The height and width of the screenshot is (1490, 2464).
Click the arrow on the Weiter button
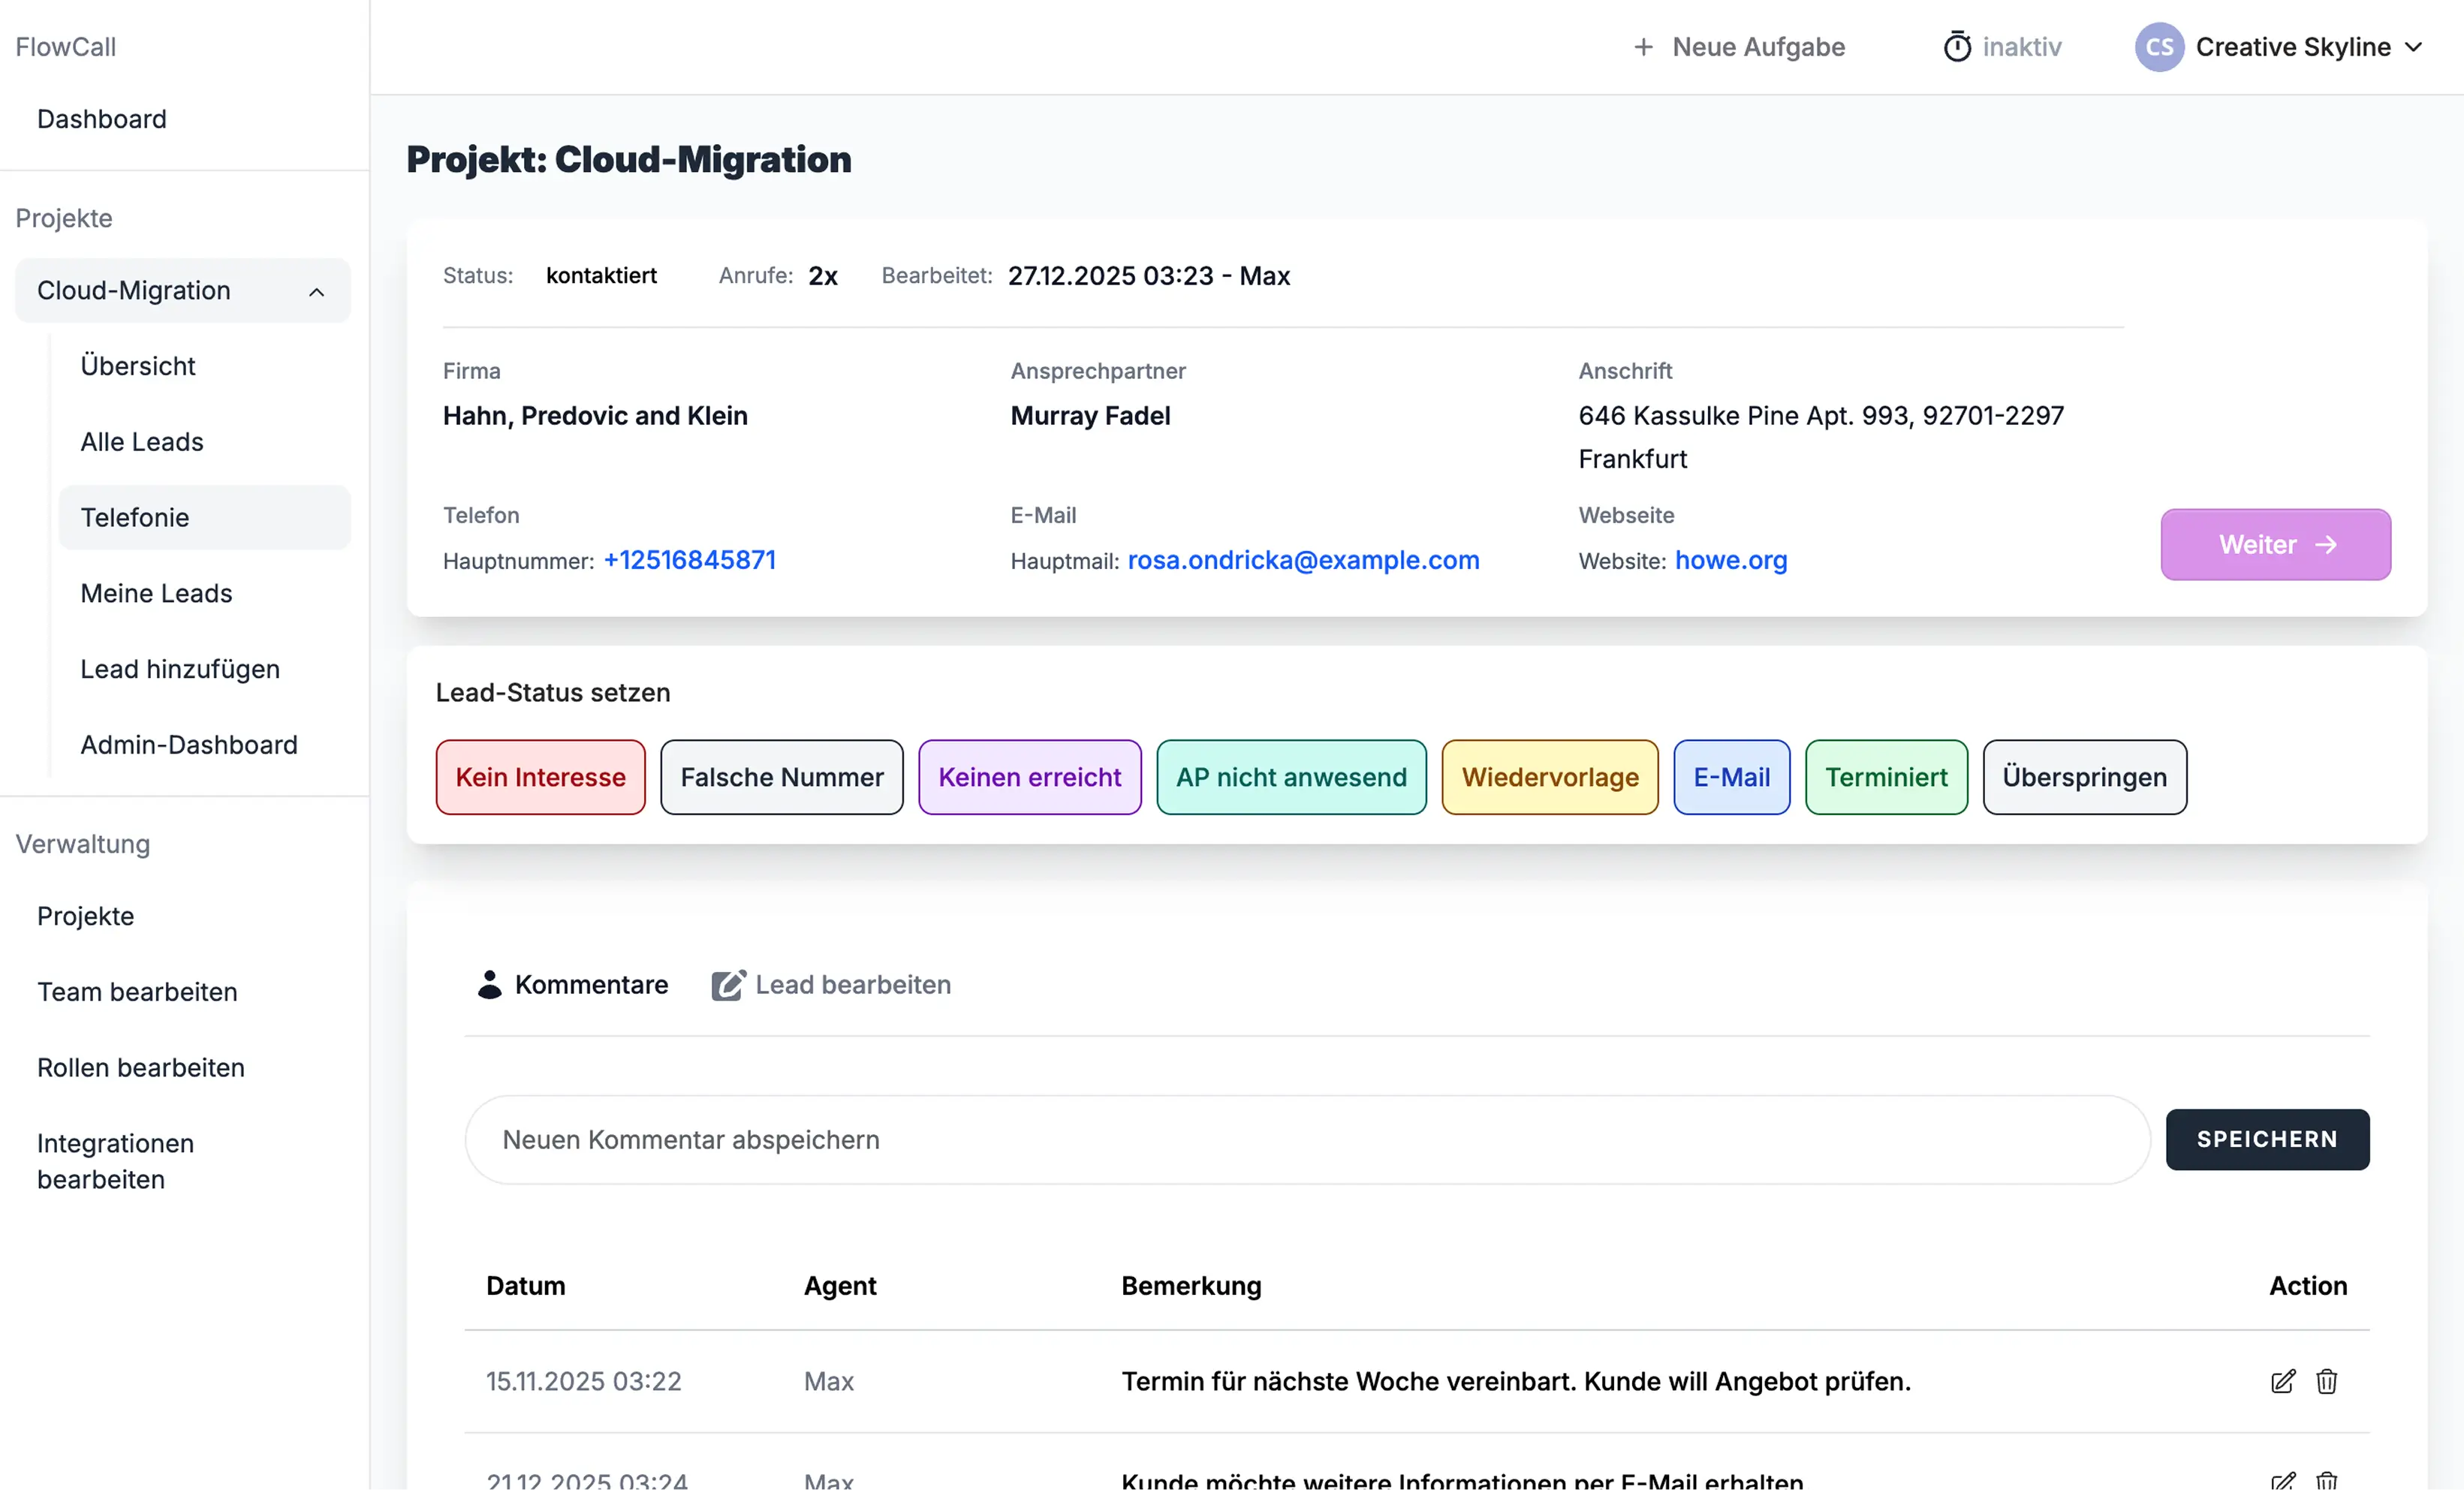[x=2327, y=544]
